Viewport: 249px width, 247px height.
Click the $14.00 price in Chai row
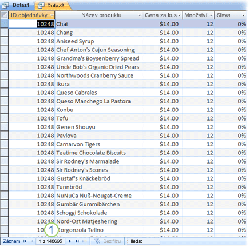coord(163,24)
